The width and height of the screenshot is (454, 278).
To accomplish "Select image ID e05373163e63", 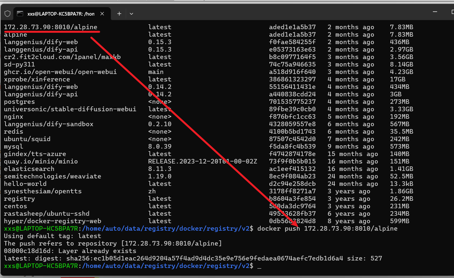I will pyautogui.click(x=292, y=50).
